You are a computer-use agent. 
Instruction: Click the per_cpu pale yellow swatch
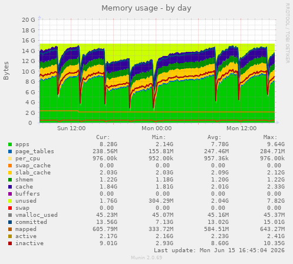click(x=10, y=159)
